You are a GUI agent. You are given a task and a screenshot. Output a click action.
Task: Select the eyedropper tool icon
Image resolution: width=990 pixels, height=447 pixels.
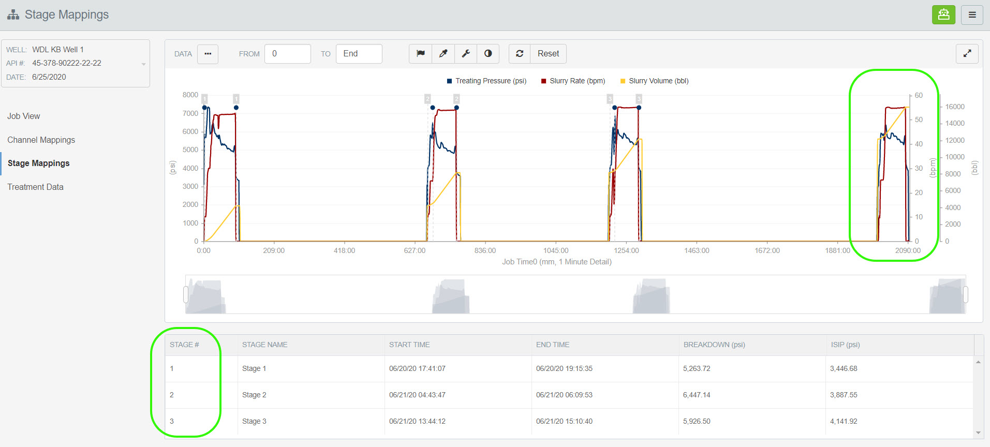point(444,54)
